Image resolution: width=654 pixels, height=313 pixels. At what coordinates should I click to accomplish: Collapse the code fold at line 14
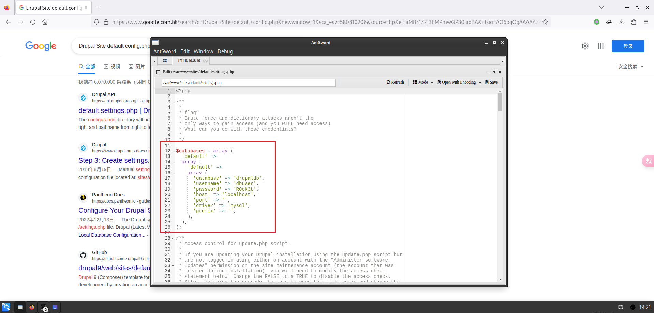(173, 162)
